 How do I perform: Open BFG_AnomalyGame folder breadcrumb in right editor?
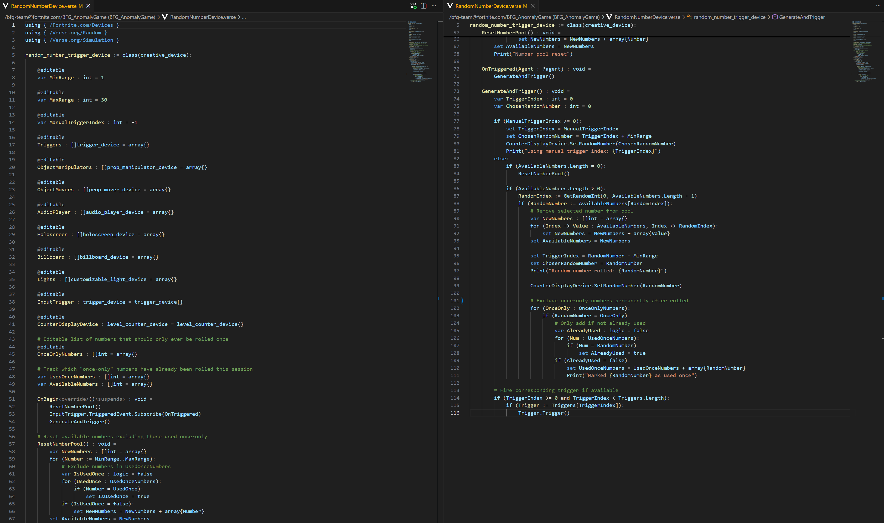[524, 17]
